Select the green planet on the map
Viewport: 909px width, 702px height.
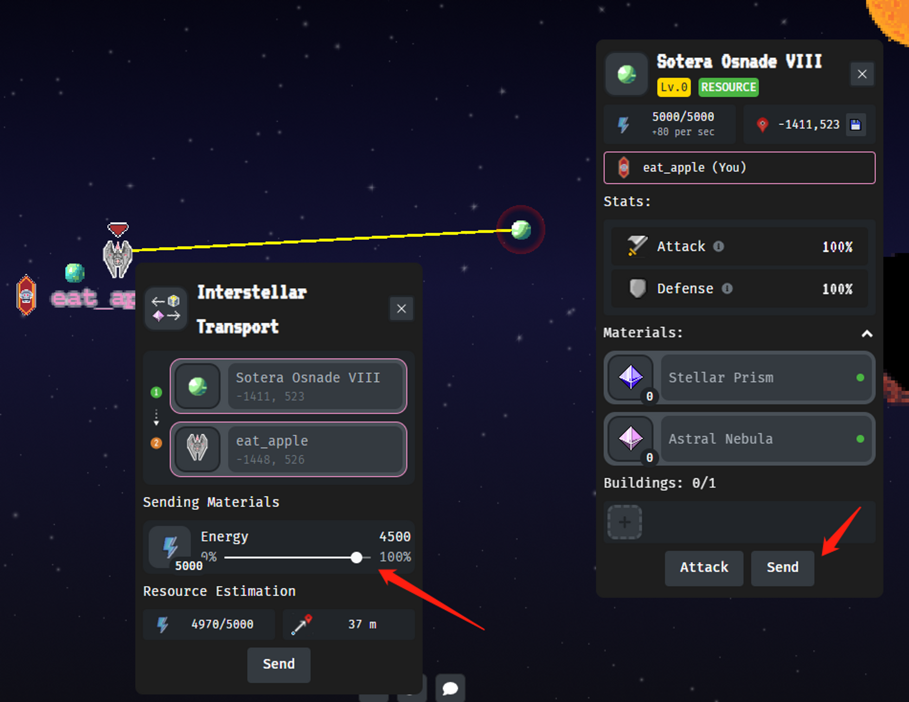(x=521, y=229)
